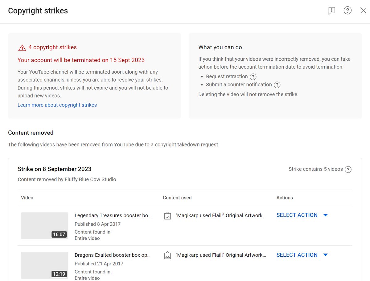This screenshot has width=370, height=281.
Task: Click Strike on 8 September 2023 heading
Action: tap(55, 169)
